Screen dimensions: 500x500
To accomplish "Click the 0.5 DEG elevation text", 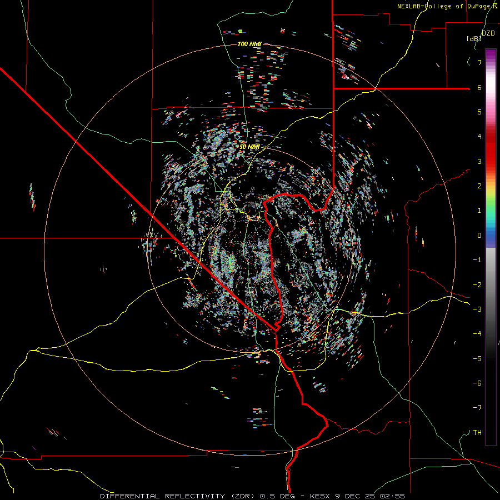I will point(277,496).
